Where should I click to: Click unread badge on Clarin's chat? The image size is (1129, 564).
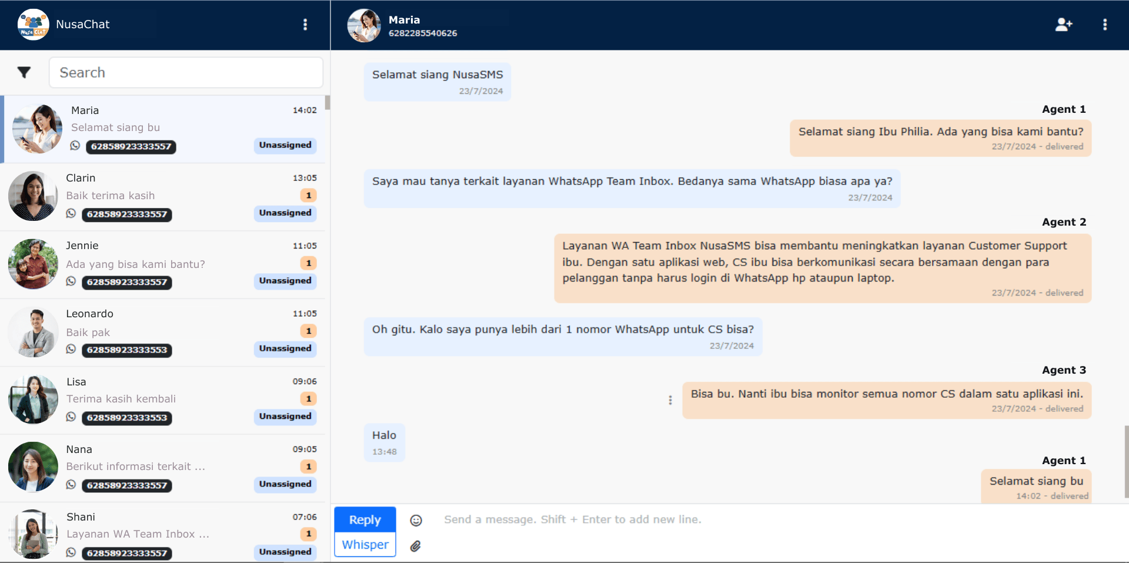pos(308,195)
